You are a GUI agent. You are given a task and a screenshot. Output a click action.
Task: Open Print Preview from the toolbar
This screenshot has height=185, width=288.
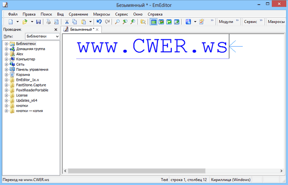[56, 22]
